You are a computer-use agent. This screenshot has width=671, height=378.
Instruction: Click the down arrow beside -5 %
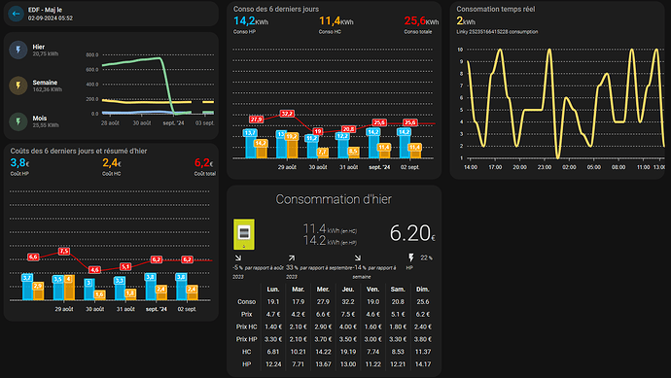[x=238, y=258]
